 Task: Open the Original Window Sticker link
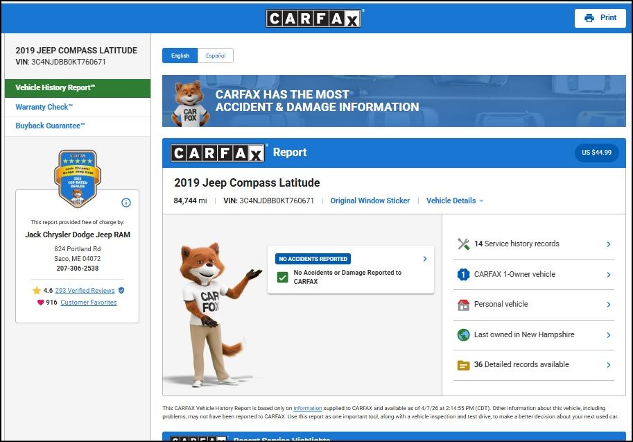click(370, 201)
